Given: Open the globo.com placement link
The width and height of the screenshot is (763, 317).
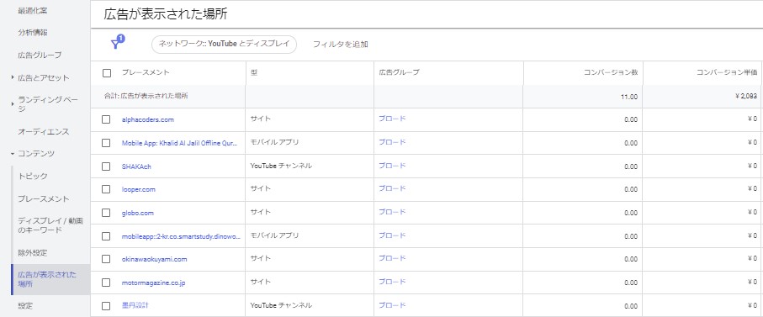Looking at the screenshot, I should coord(138,213).
